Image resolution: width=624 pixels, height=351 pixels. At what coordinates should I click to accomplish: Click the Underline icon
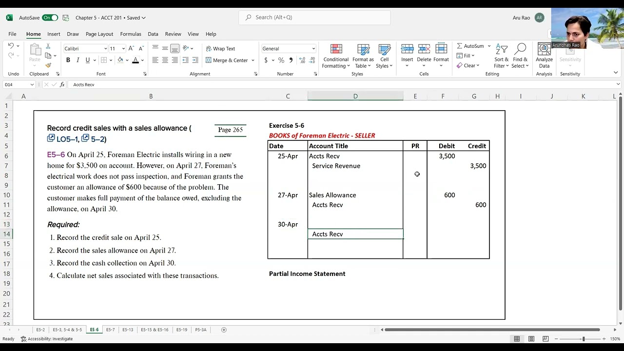pyautogui.click(x=88, y=60)
